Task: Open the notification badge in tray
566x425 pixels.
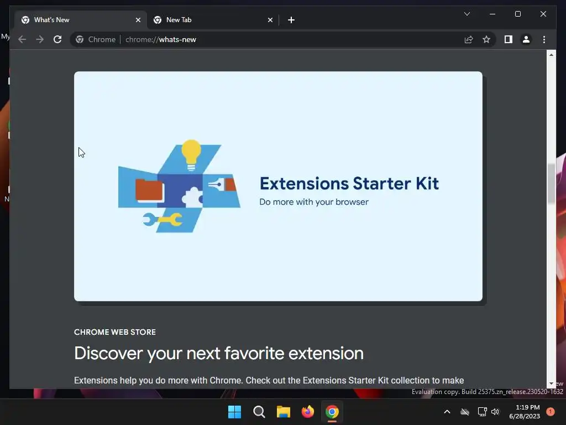Action: click(551, 412)
